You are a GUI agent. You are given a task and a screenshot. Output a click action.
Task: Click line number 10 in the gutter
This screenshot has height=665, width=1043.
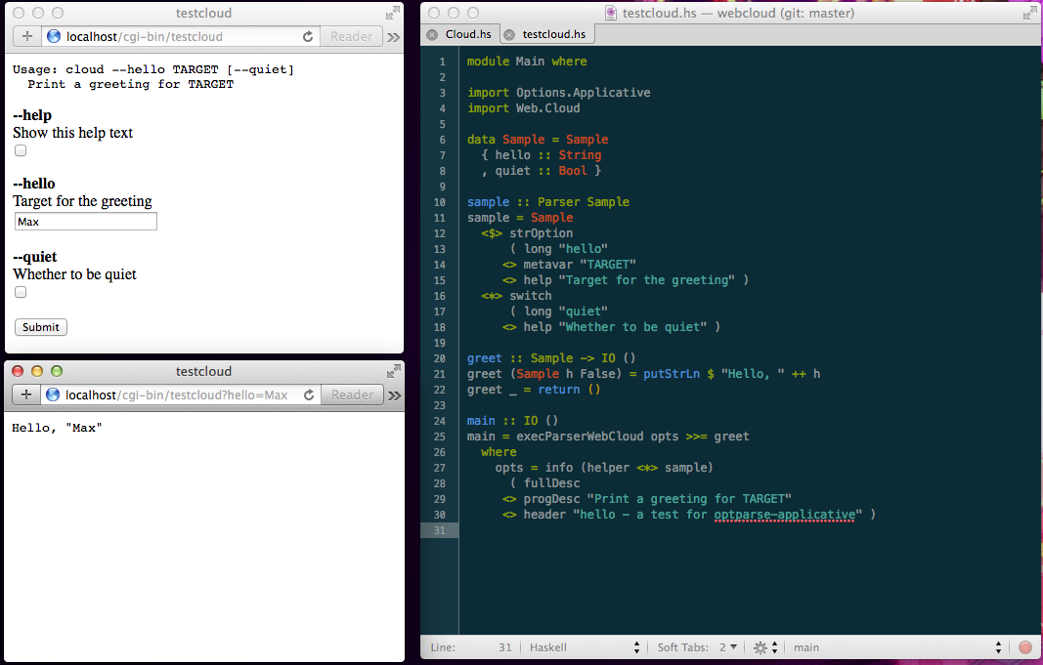pyautogui.click(x=440, y=202)
